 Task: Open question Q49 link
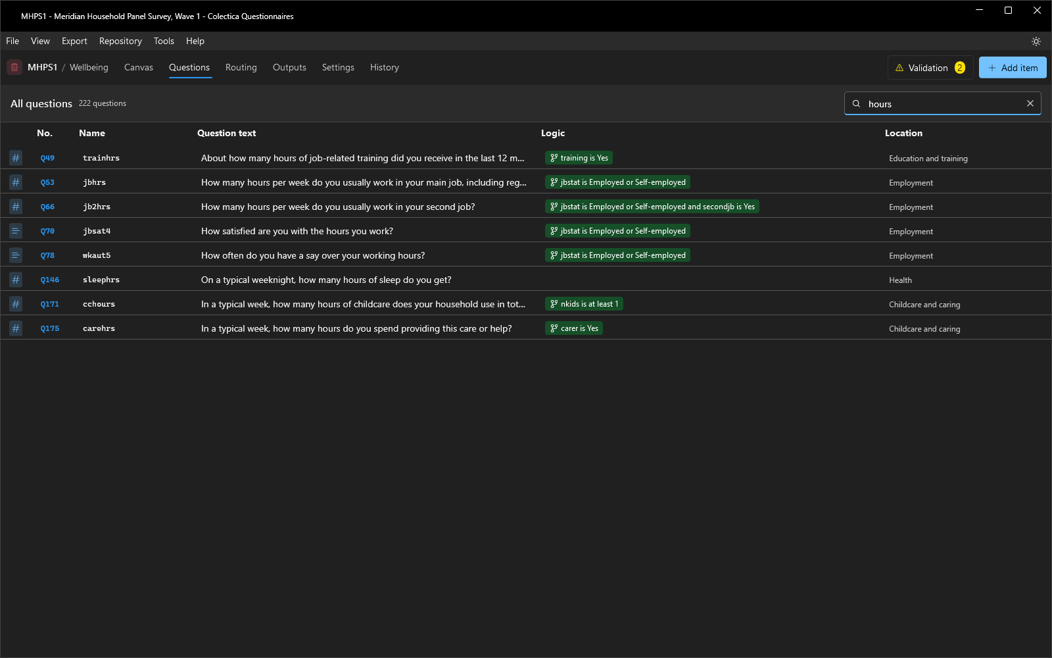[x=47, y=158]
